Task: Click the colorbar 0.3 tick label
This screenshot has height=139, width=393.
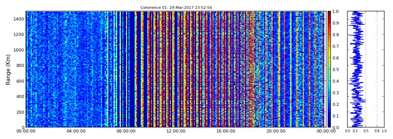Action: [x=335, y=93]
